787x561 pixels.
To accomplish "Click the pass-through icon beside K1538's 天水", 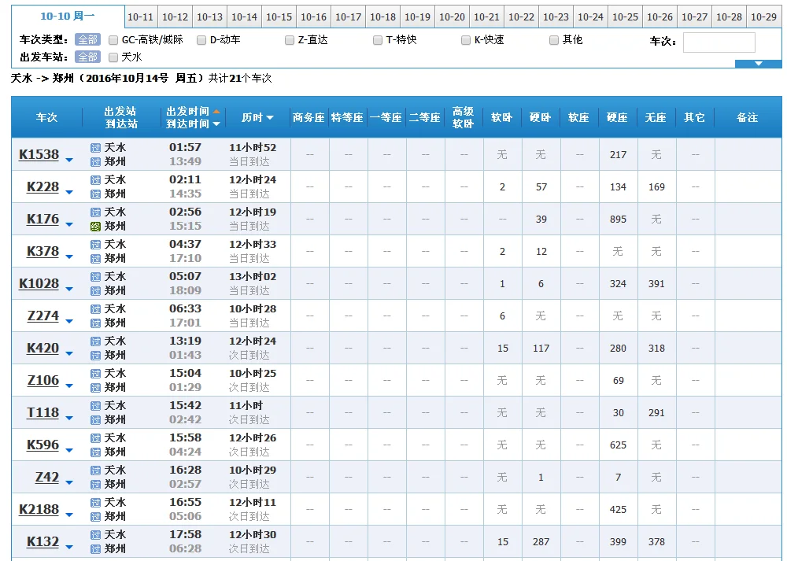I will tap(95, 147).
